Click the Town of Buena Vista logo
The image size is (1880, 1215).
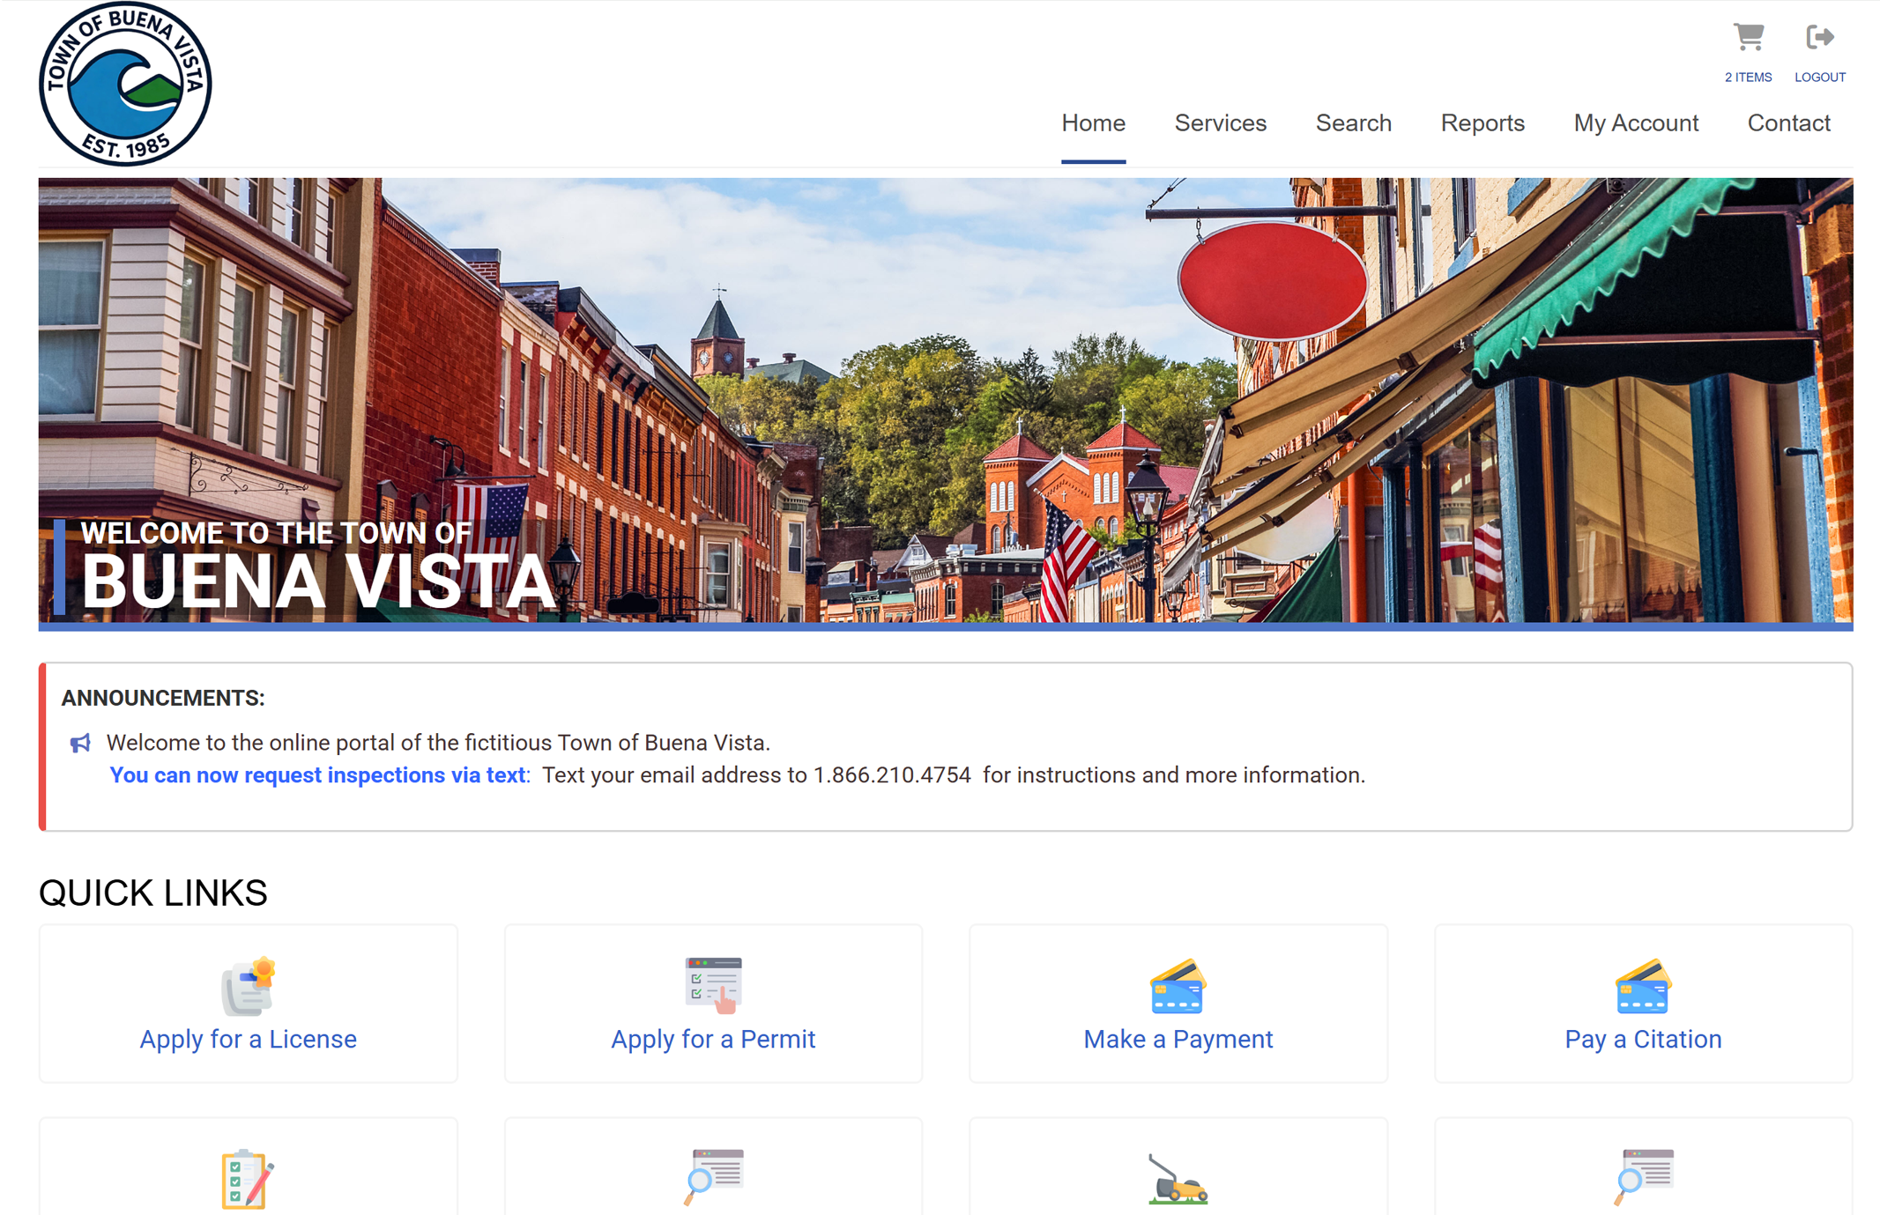pyautogui.click(x=124, y=84)
